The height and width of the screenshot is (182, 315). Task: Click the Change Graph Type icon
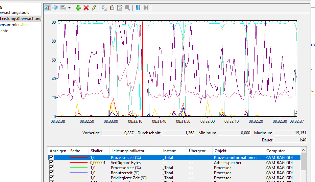[x=63, y=8]
